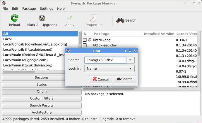Image resolution: width=202 pixels, height=123 pixels.
Task: Click the Reload toolbar icon
Action: [14, 18]
